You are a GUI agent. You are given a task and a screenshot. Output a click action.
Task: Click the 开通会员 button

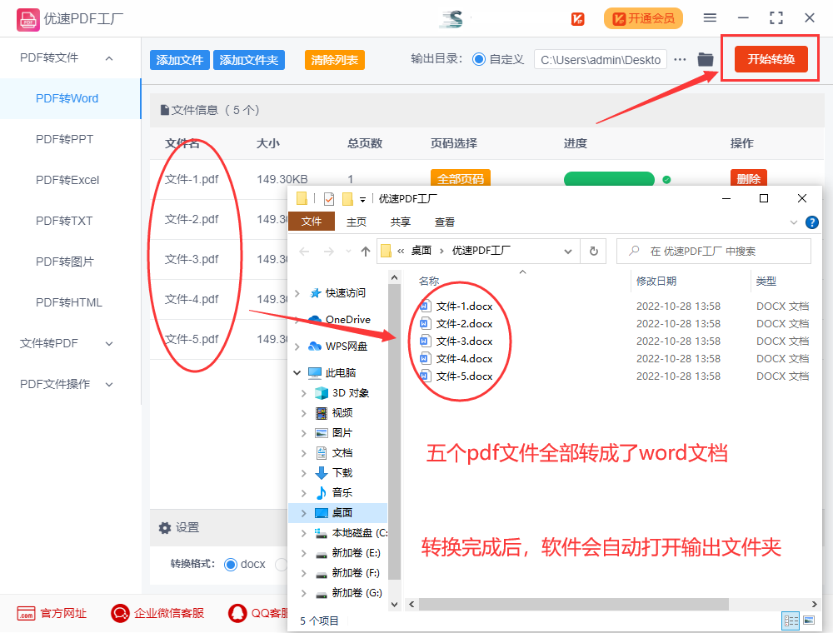click(x=643, y=18)
